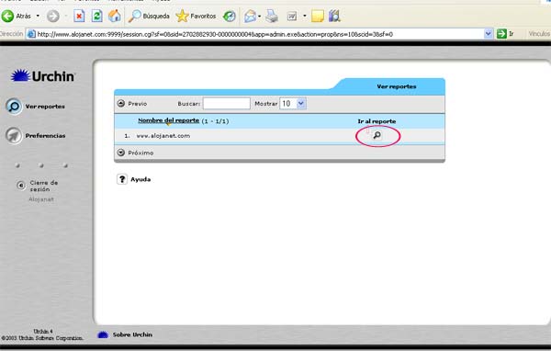Screen dimensions: 551x351
Task: Go to the browser home page icon
Action: [x=115, y=16]
